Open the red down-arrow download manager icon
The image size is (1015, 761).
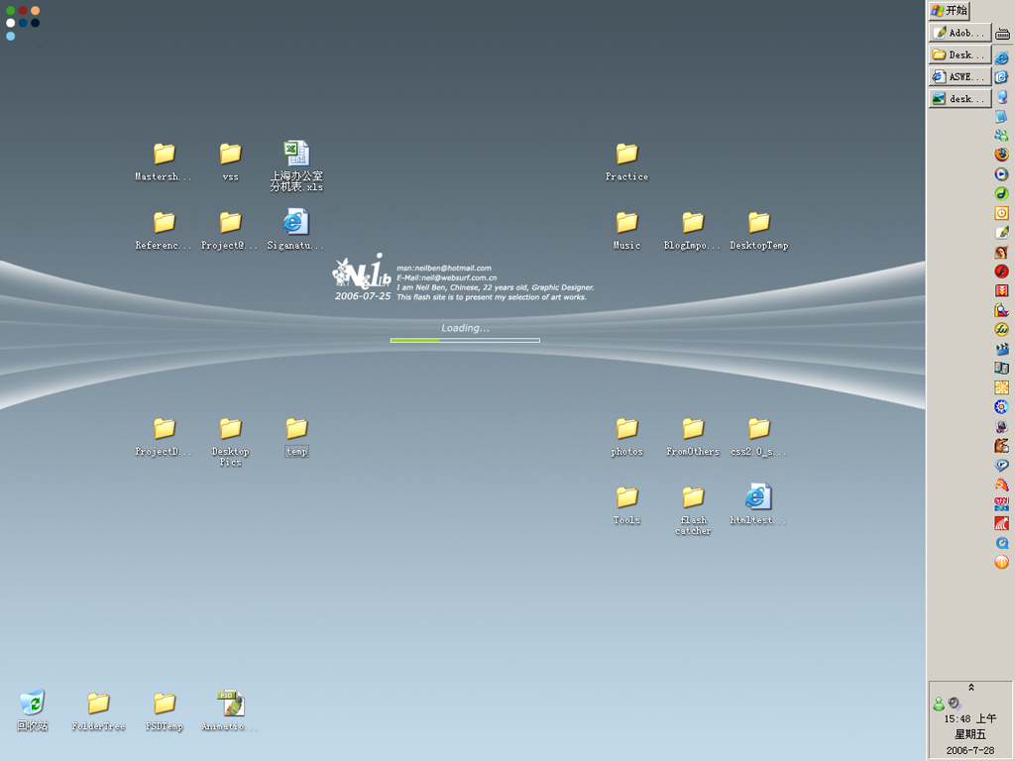click(1001, 290)
